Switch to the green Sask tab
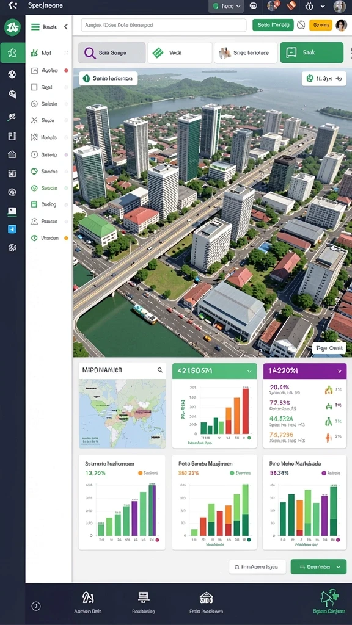The image size is (352, 625). (312, 52)
